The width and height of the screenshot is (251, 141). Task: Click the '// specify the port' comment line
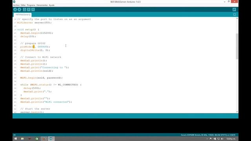point(54,19)
